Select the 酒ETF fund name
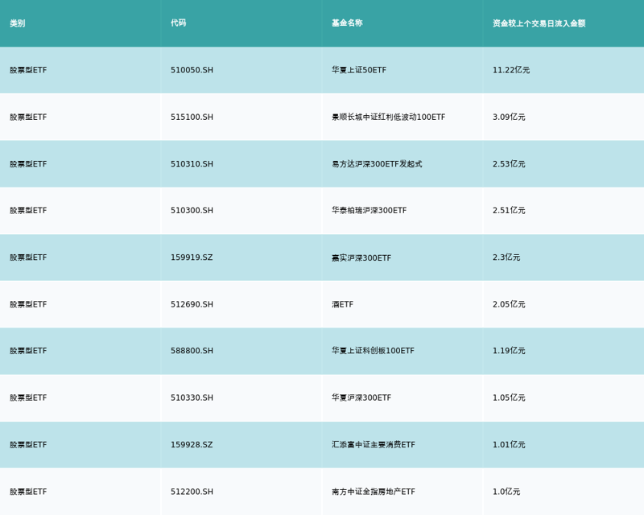 pyautogui.click(x=343, y=304)
